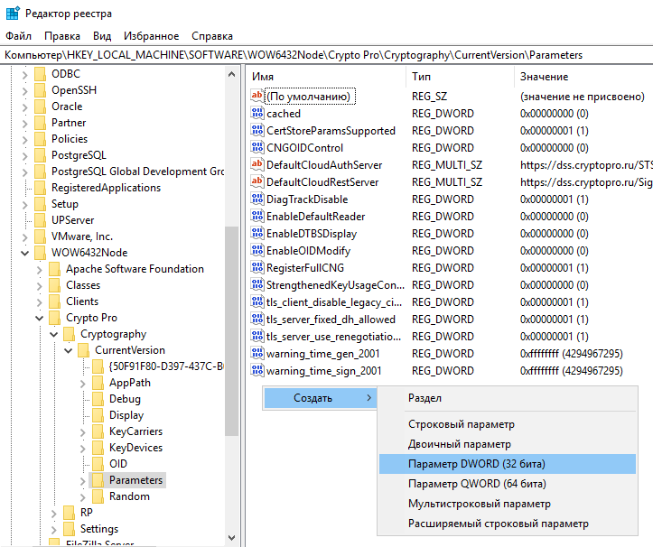Click the icon beside warning_time_sign_2001
653x547 pixels.
257,370
